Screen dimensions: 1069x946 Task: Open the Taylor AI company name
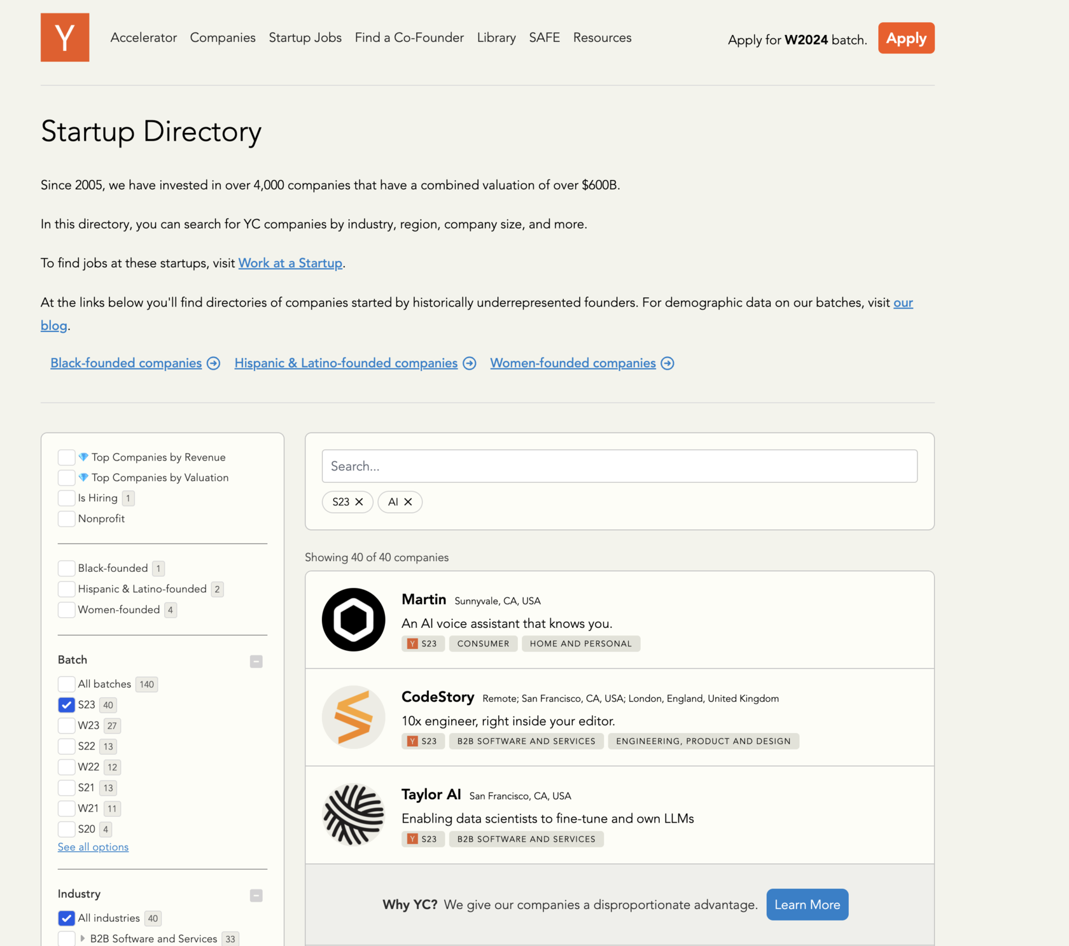pos(431,795)
